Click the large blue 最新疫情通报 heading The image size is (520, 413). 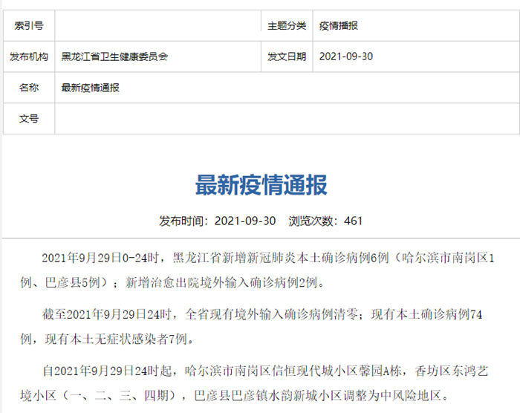261,186
